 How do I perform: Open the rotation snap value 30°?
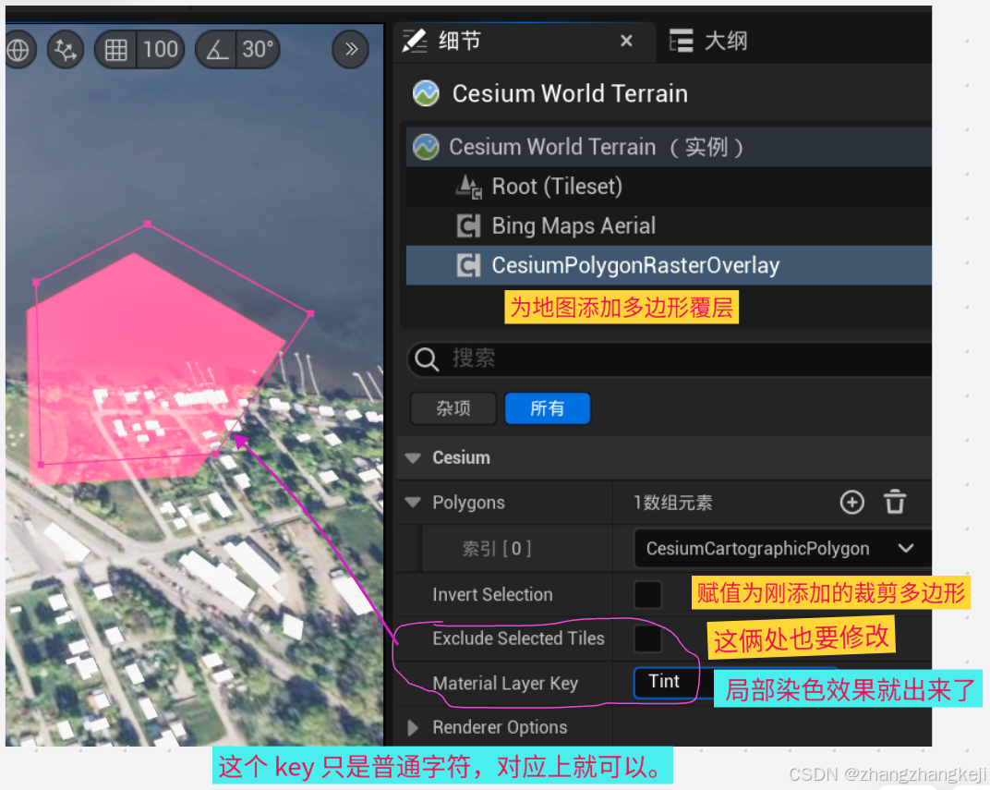click(259, 49)
